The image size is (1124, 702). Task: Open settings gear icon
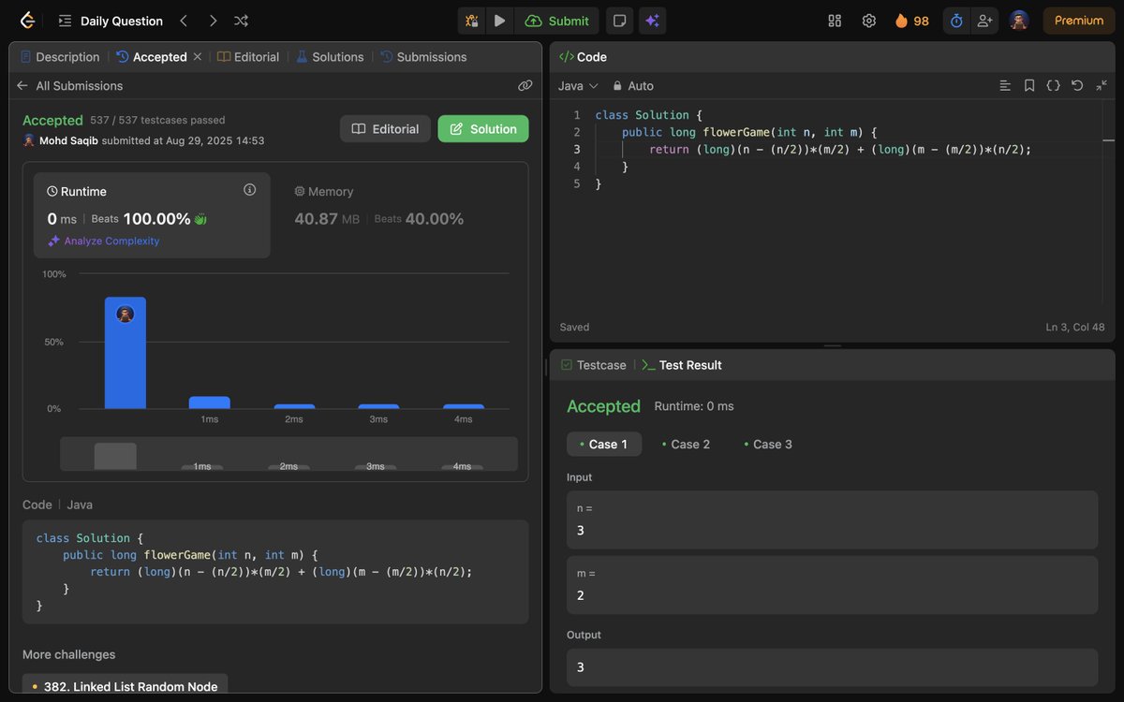[x=869, y=21]
